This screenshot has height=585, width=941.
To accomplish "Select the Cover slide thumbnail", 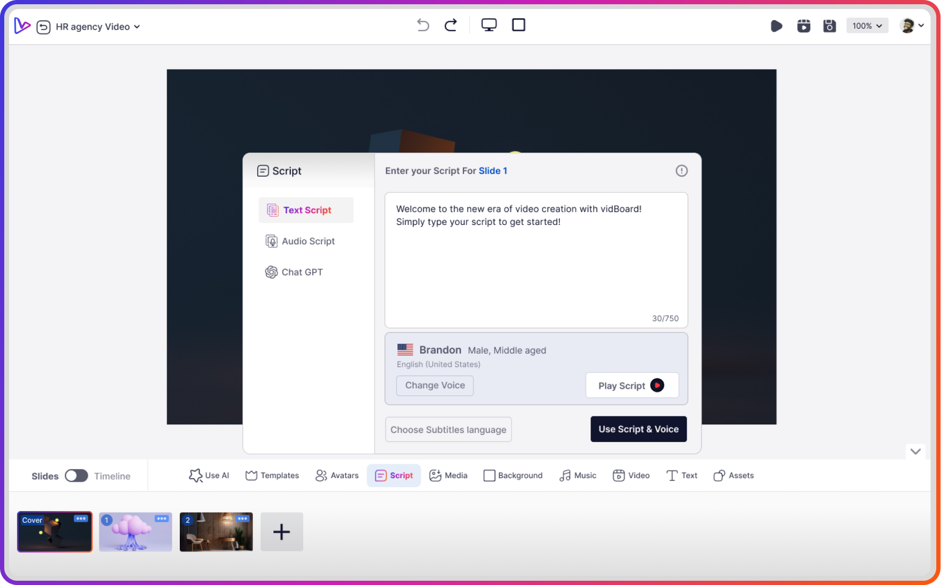I will click(x=54, y=531).
